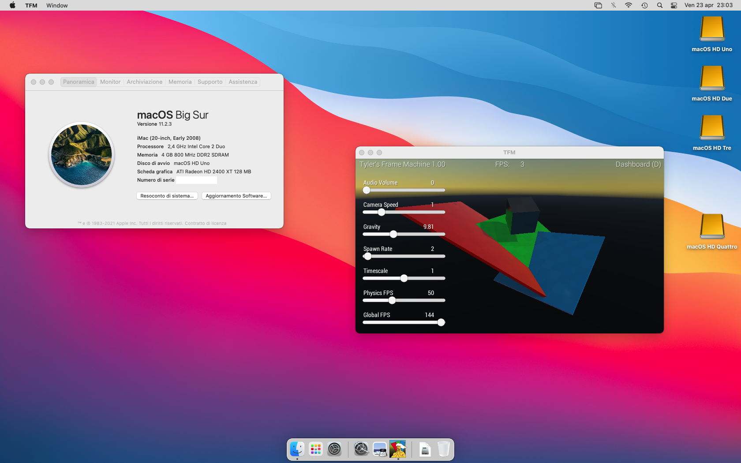Click the Audio Volume slider handle
Image resolution: width=741 pixels, height=463 pixels.
tap(367, 190)
